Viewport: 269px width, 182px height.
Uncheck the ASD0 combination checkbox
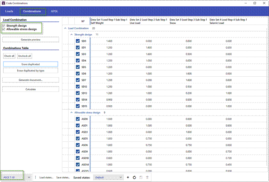(77, 119)
